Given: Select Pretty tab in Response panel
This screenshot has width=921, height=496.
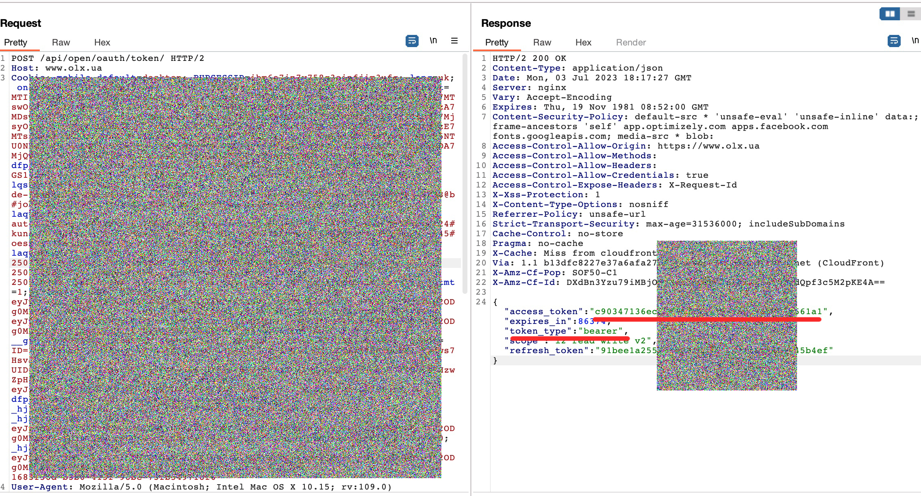Looking at the screenshot, I should (x=497, y=43).
